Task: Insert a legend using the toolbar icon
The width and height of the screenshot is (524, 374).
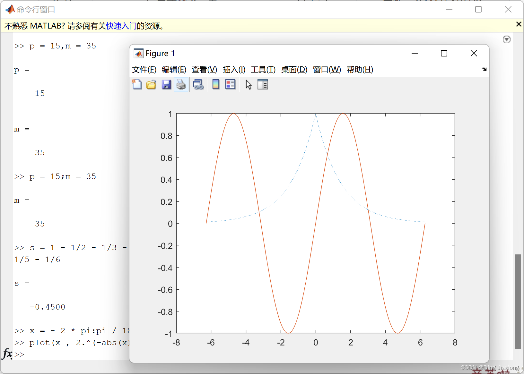Action: [x=230, y=84]
